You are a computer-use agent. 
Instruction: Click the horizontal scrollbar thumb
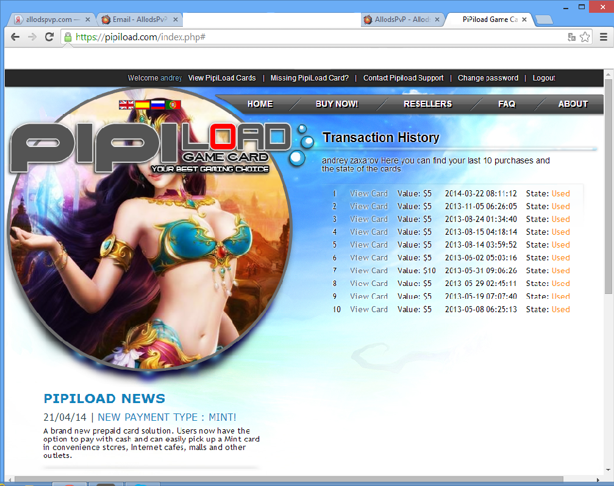click(x=289, y=480)
